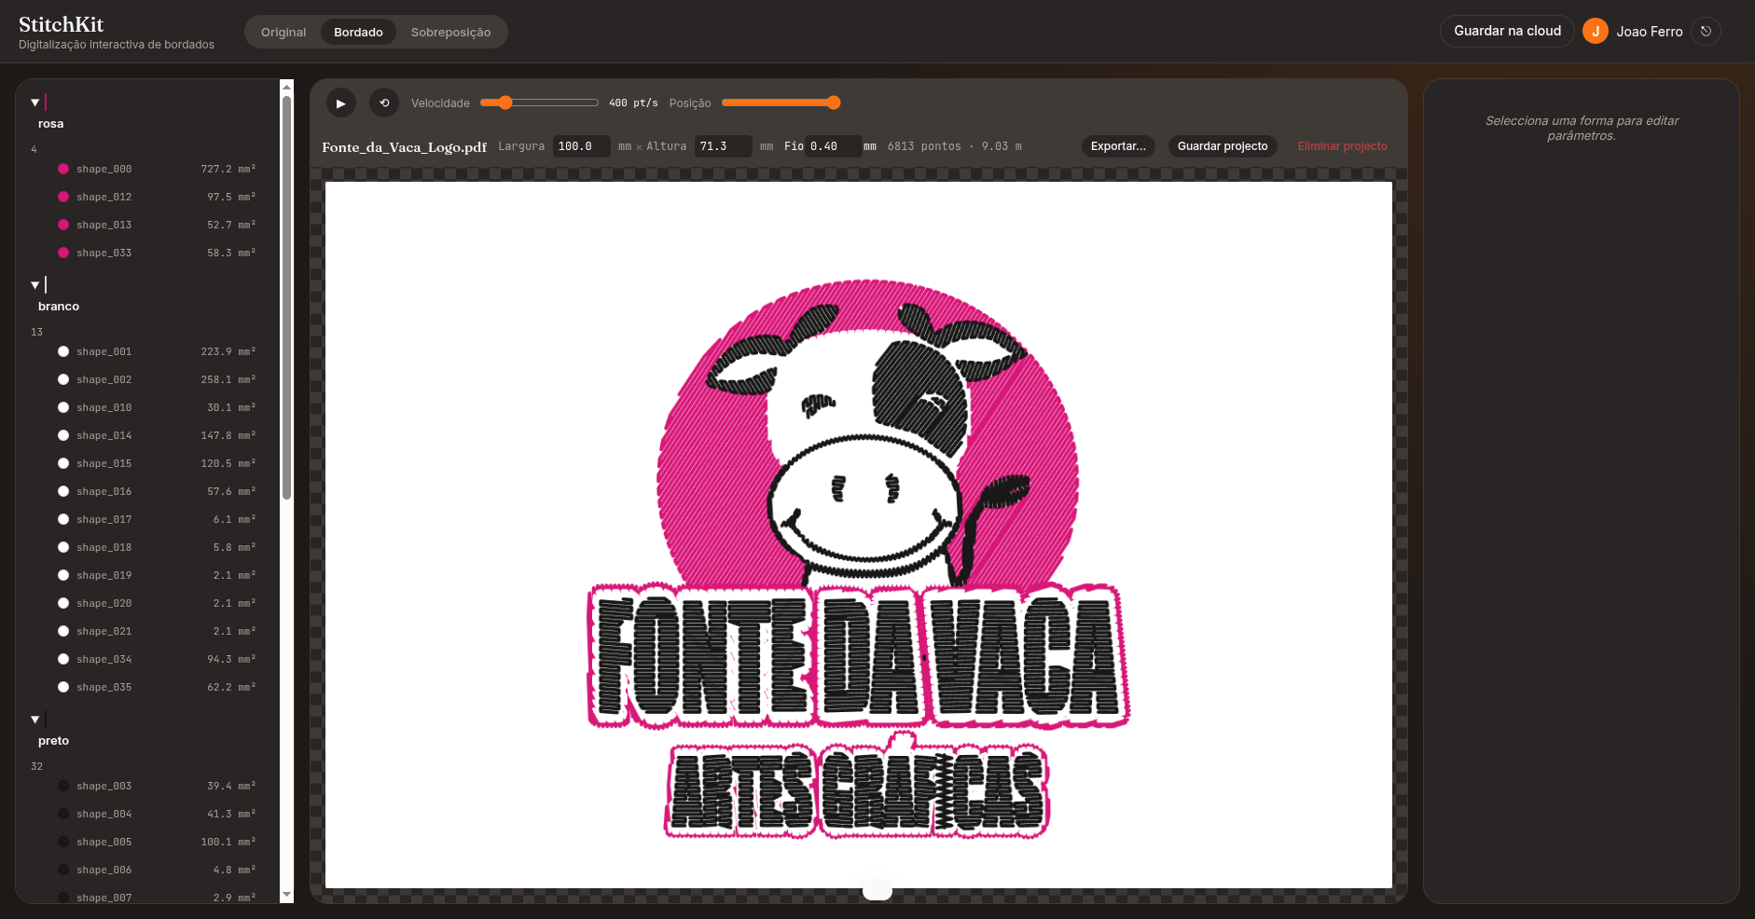This screenshot has height=919, width=1755.
Task: Select shape_006 row
Action: (x=156, y=870)
